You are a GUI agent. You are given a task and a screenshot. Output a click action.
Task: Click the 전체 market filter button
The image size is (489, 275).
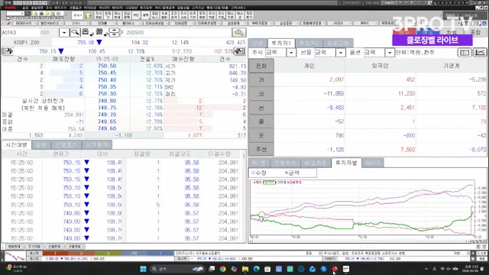point(261,66)
